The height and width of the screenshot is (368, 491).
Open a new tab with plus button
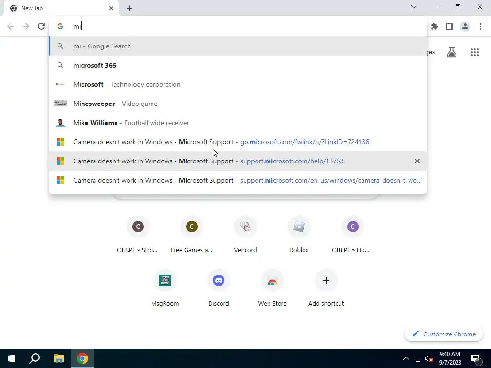coord(129,8)
